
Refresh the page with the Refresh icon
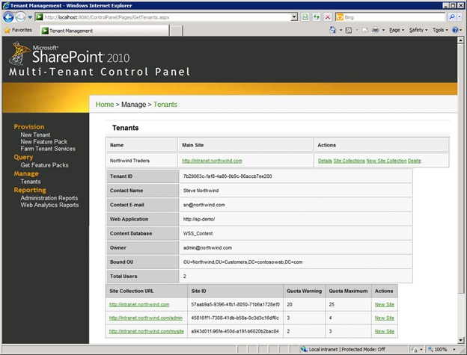coord(305,16)
